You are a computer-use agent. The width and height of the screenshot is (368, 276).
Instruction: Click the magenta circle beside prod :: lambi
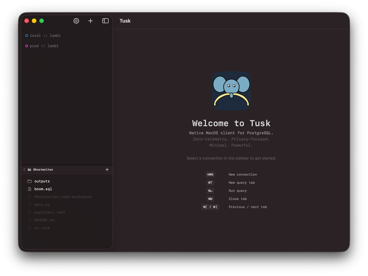tap(27, 46)
